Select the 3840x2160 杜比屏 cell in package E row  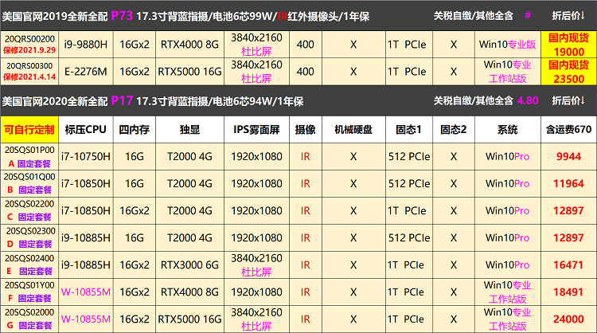coord(256,264)
